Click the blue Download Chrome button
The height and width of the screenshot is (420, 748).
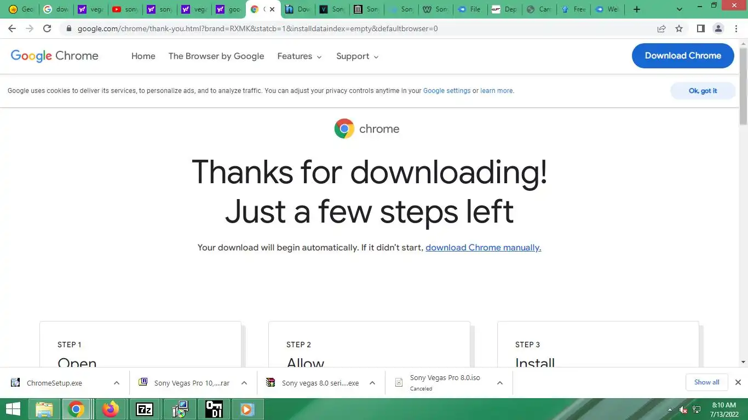click(x=683, y=56)
